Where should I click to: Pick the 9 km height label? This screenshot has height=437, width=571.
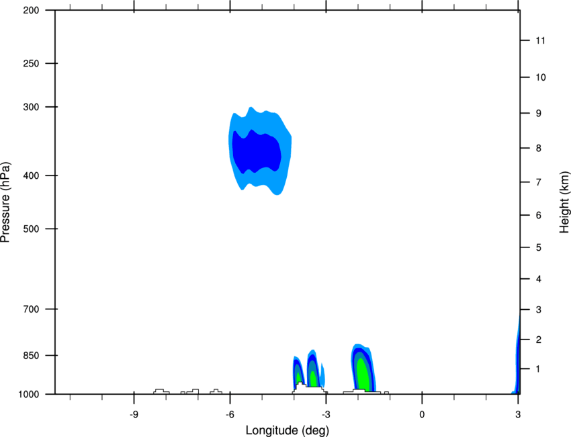coord(539,114)
